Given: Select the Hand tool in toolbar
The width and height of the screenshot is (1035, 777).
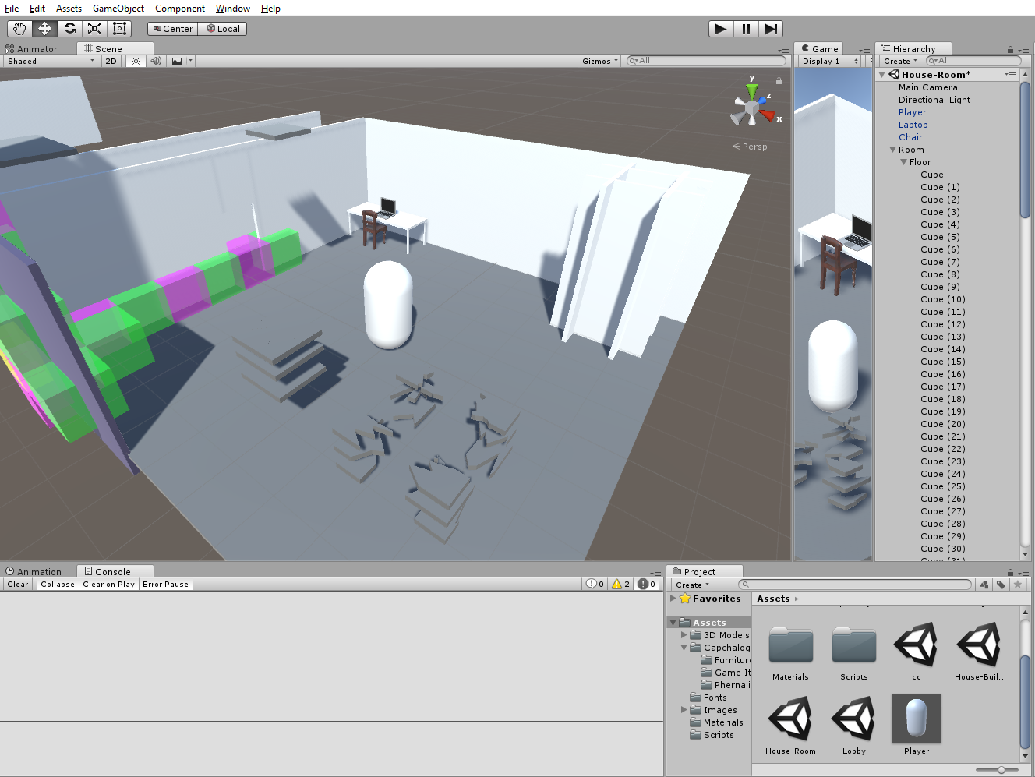Looking at the screenshot, I should tap(19, 29).
